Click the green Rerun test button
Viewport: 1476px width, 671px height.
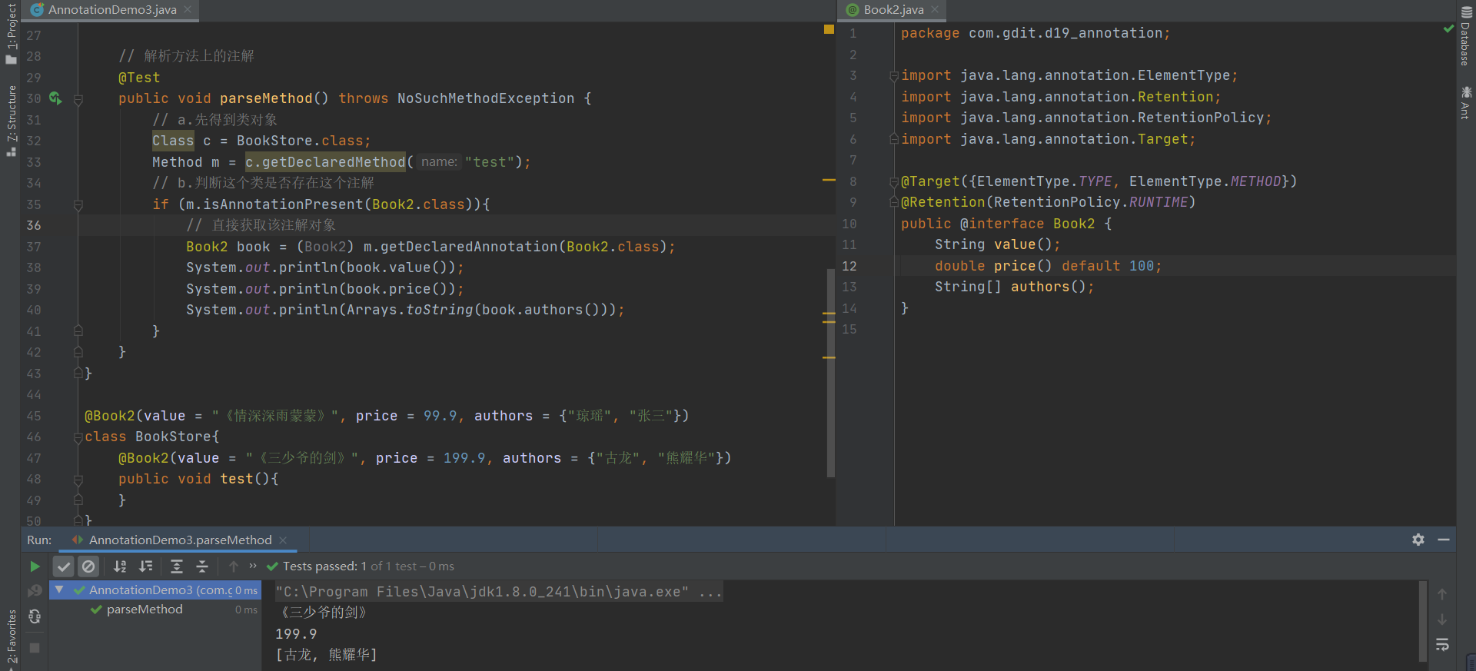click(35, 566)
